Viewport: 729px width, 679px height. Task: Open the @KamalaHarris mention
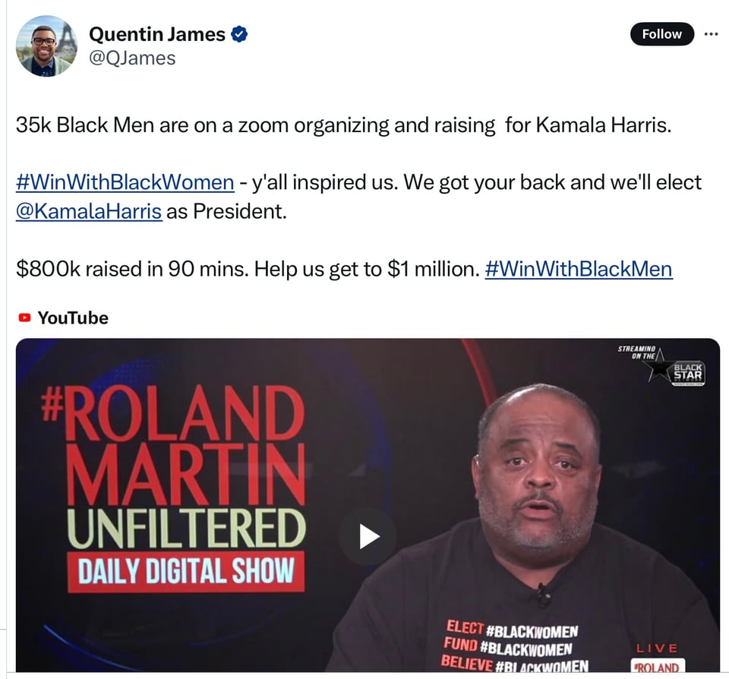coord(89,211)
